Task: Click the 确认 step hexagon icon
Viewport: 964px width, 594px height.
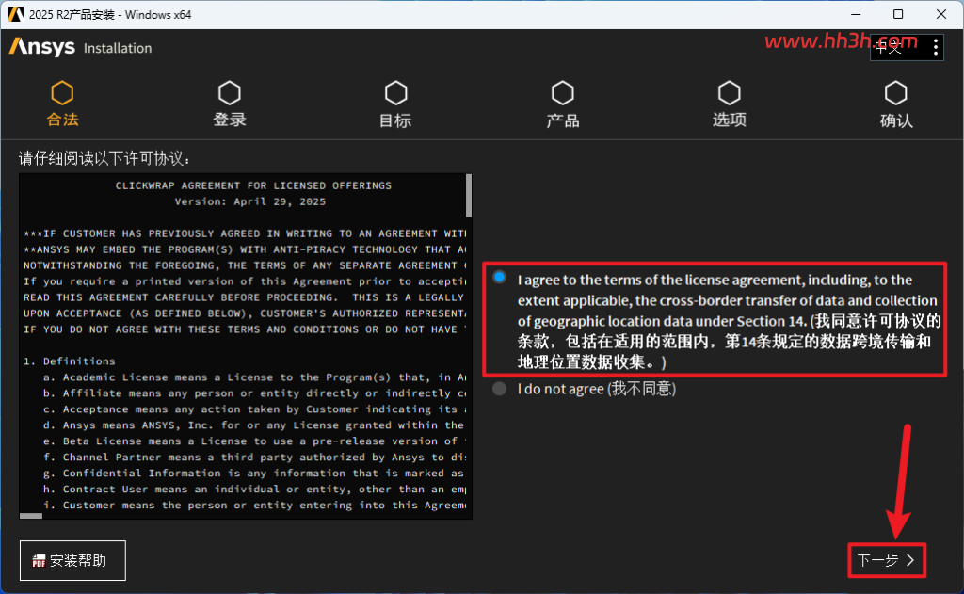Action: coord(896,93)
